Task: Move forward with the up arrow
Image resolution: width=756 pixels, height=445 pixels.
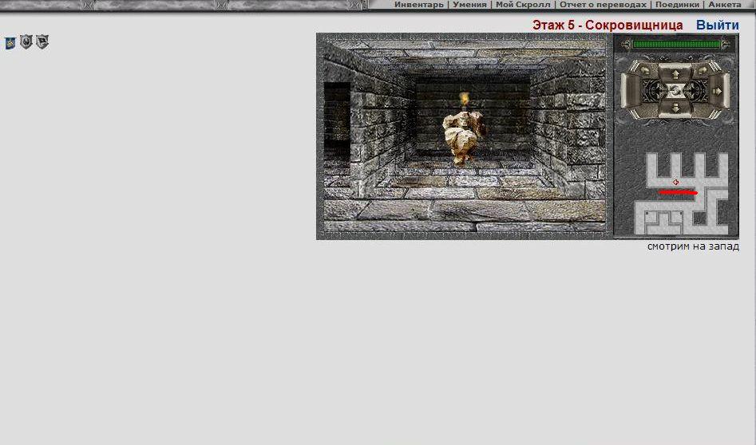Action: click(x=675, y=74)
